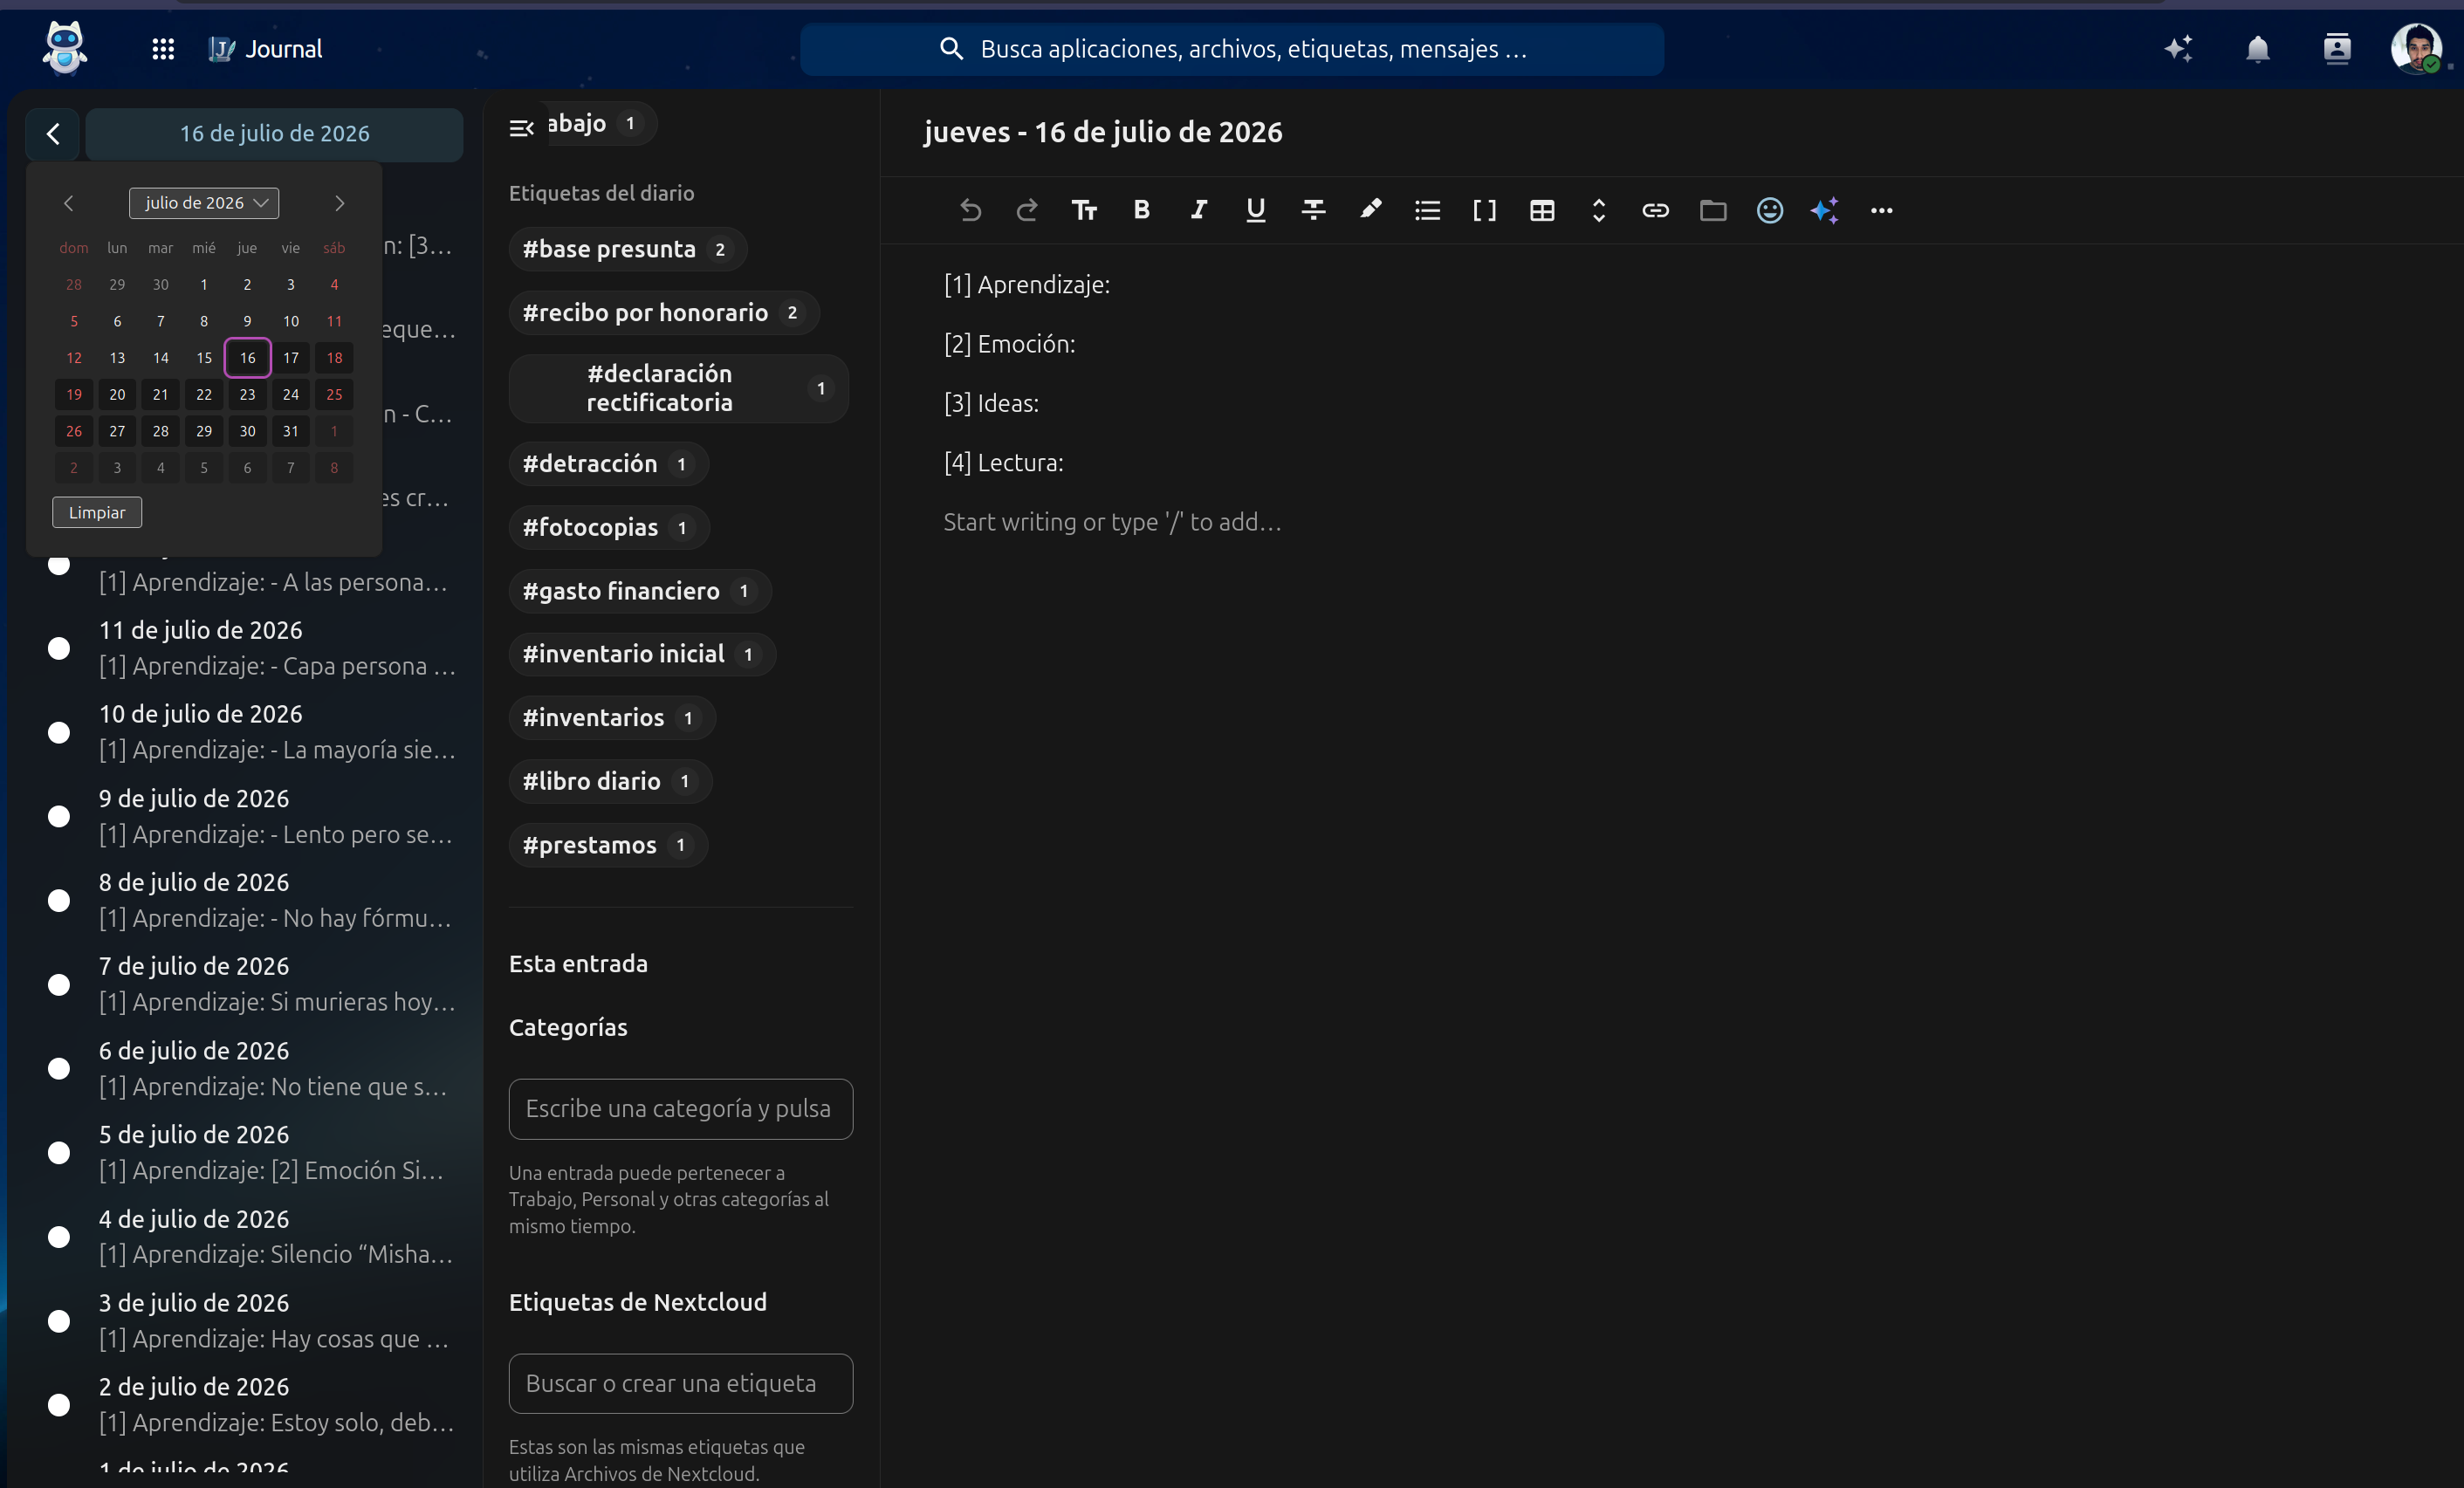Click the global search bar
Viewport: 2464px width, 1488px height.
click(1231, 49)
